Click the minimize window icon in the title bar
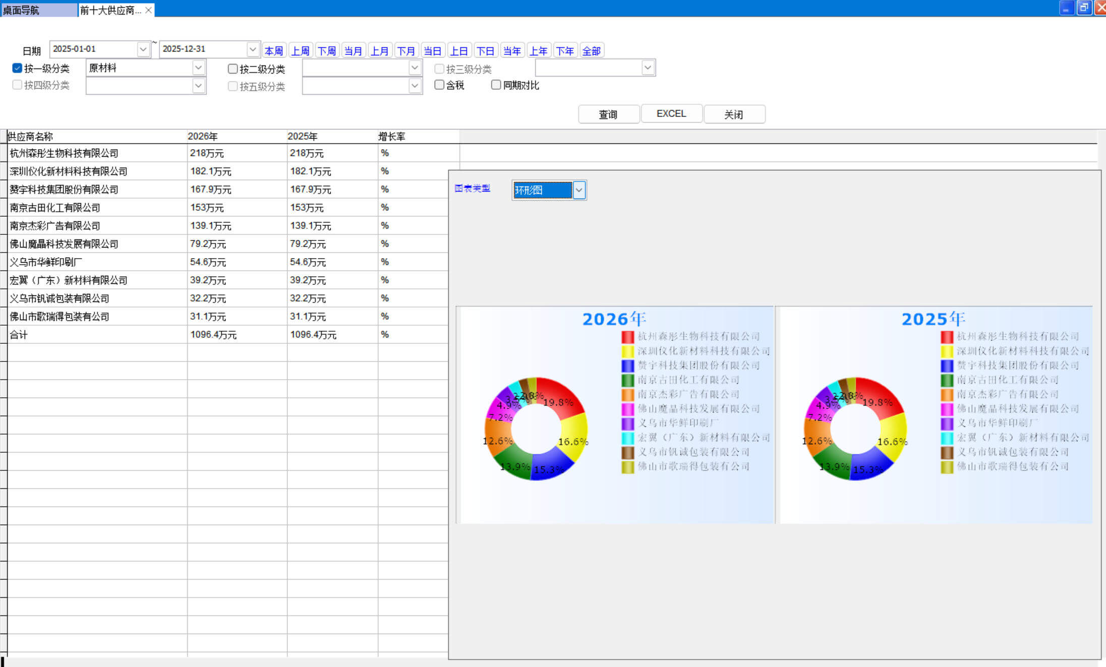The image size is (1106, 667). point(1066,8)
